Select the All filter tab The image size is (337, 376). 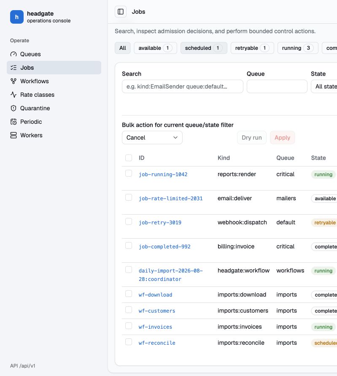pyautogui.click(x=123, y=48)
